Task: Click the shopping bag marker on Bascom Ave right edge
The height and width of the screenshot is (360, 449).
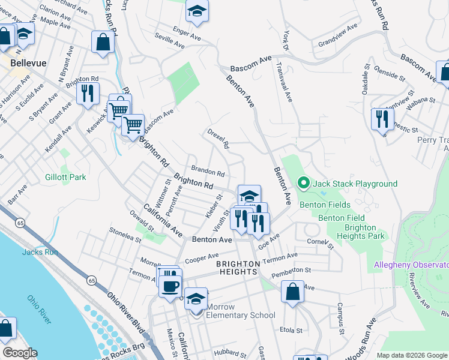Action: pos(443,74)
